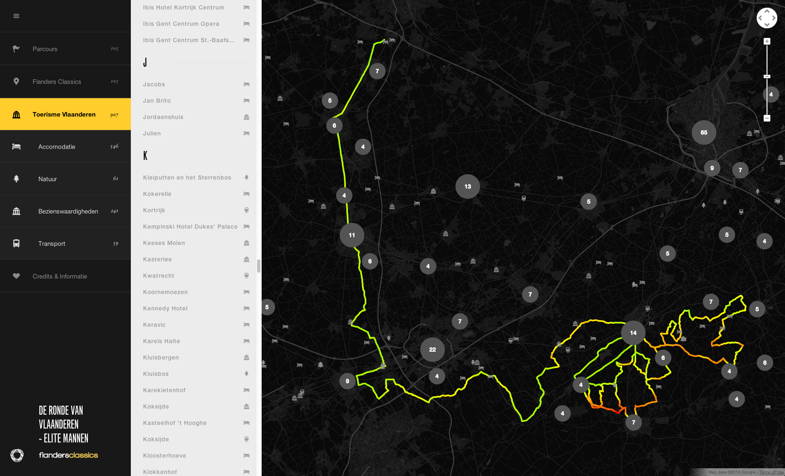The width and height of the screenshot is (785, 476).
Task: Click the cluster marker labeled 65
Action: tap(704, 132)
